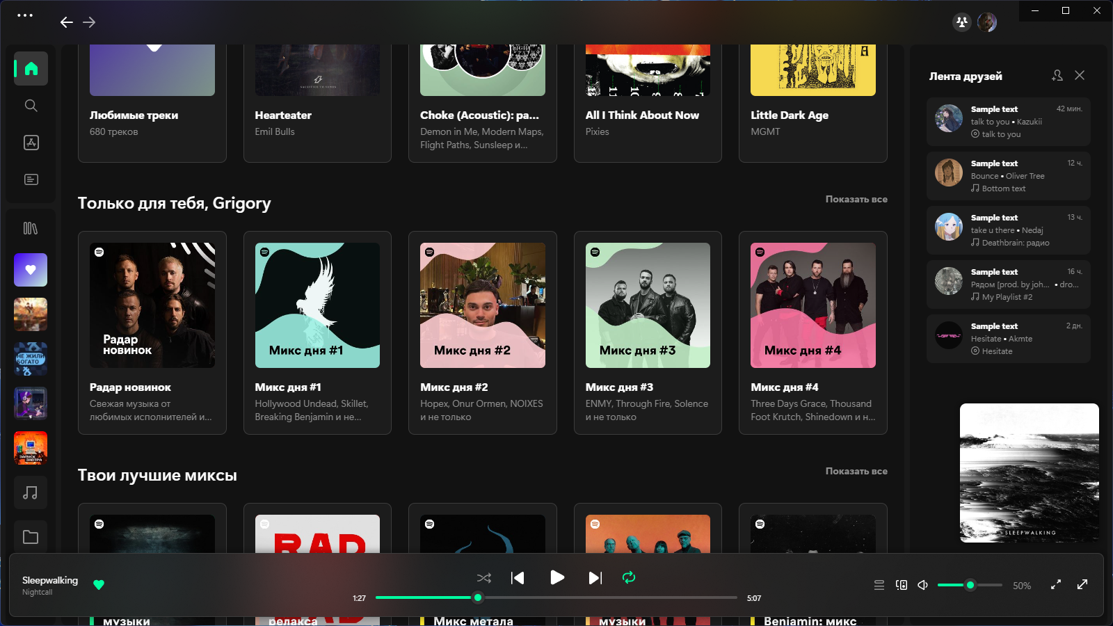Toggle the heart on Sleepwalking track
The image size is (1113, 626).
tap(99, 585)
